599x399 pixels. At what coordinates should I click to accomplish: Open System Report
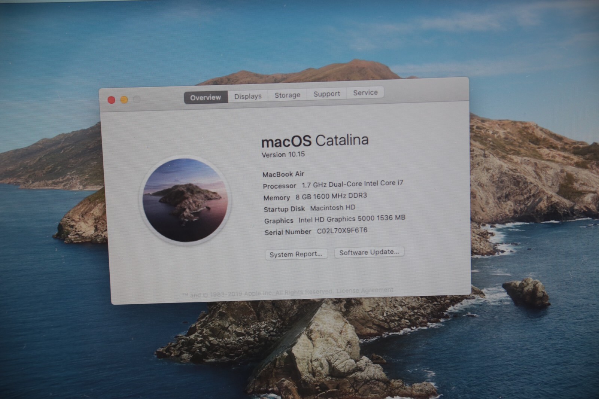click(296, 254)
